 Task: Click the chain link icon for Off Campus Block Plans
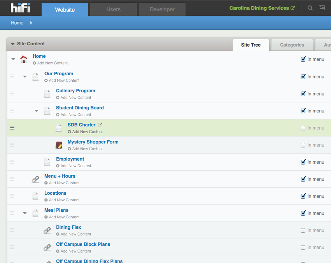click(47, 247)
